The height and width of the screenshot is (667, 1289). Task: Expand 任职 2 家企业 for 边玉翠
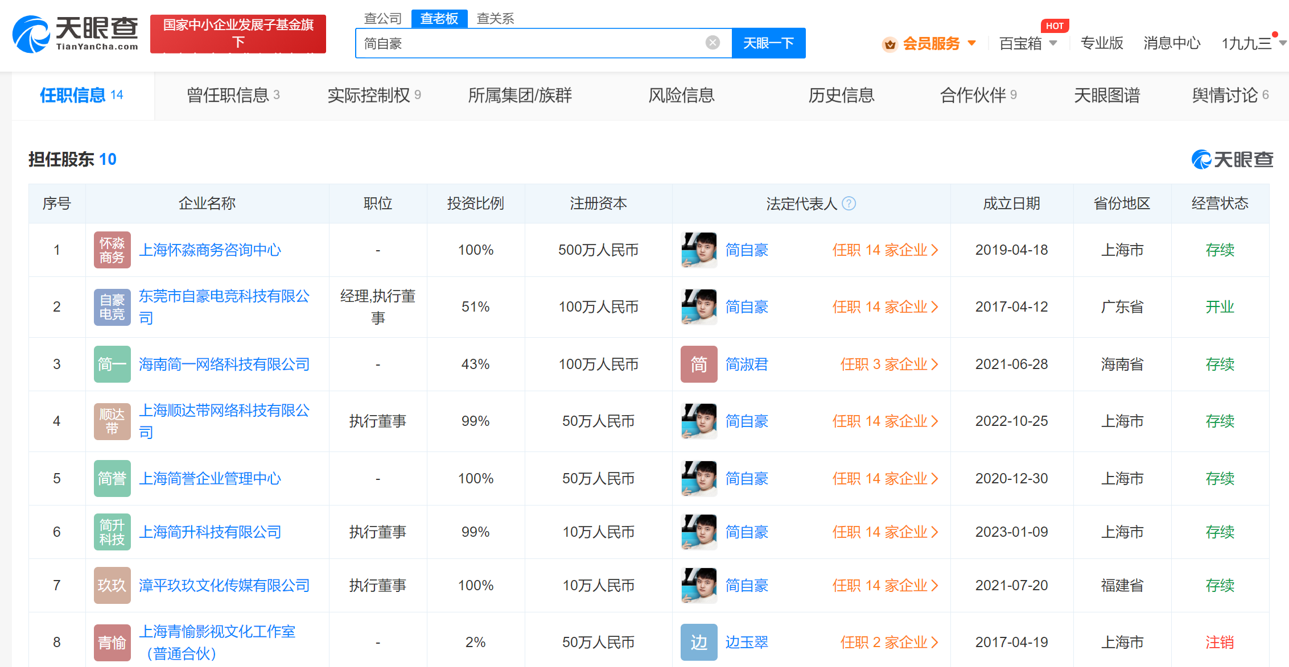(x=889, y=643)
